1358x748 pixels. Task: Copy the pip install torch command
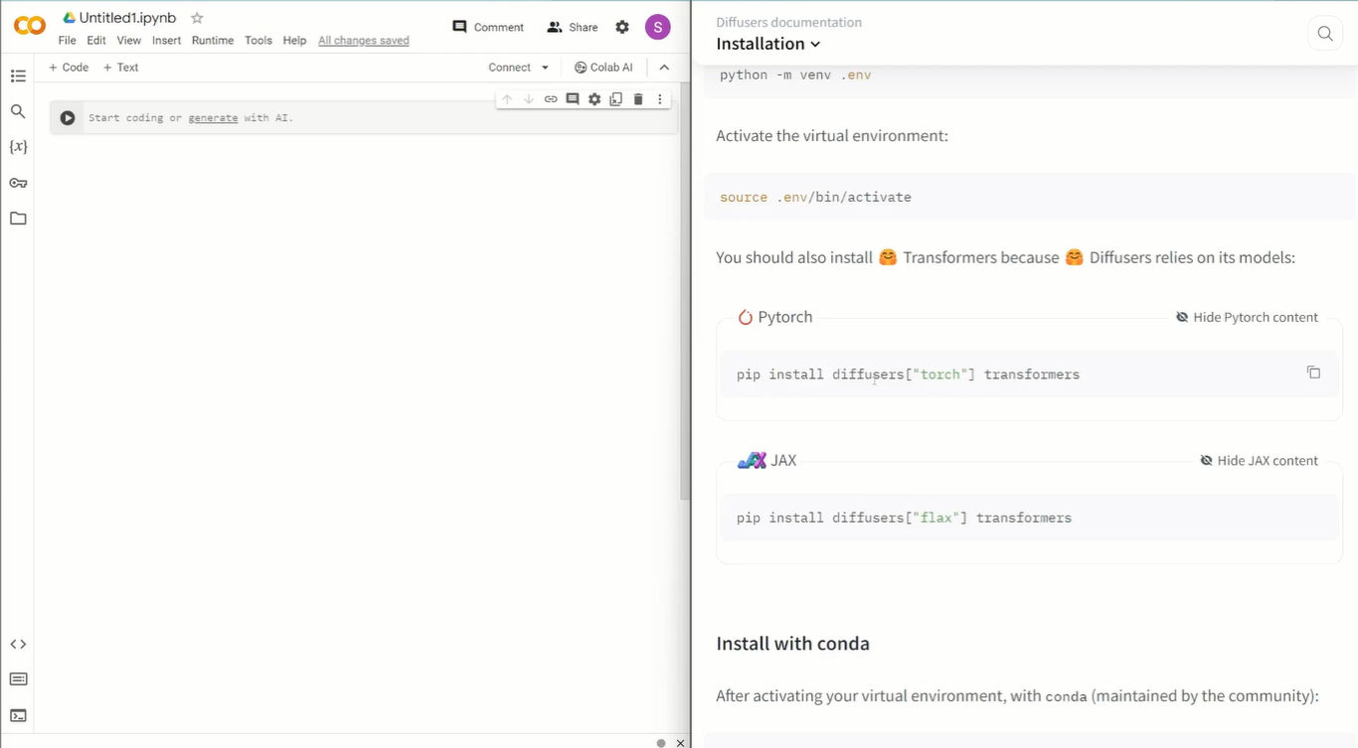click(1313, 373)
